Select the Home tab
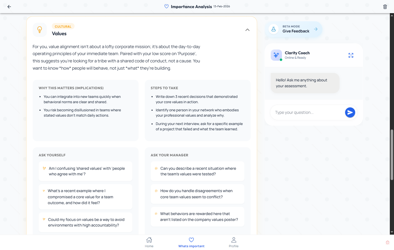Screen dimensions: 394x250 pyautogui.click(x=149, y=242)
